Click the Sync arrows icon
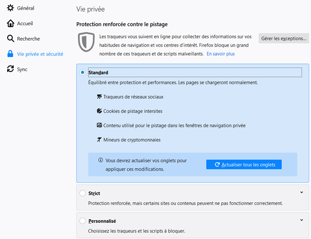 [11, 69]
